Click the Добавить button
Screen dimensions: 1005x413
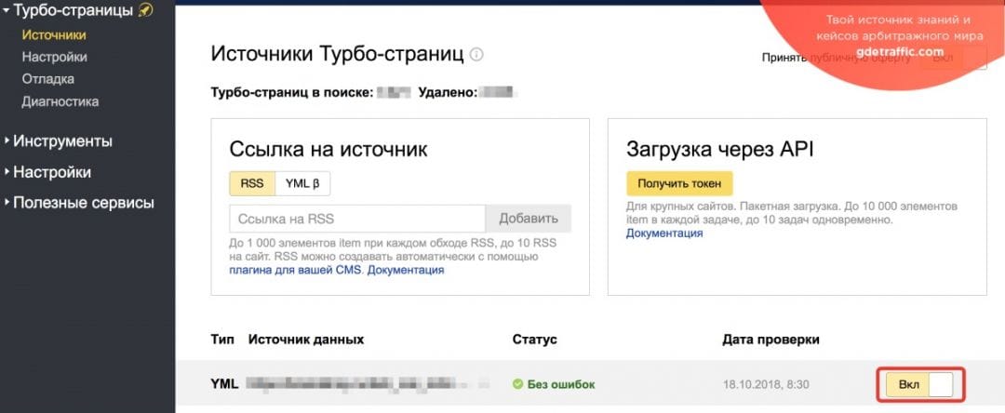(529, 219)
